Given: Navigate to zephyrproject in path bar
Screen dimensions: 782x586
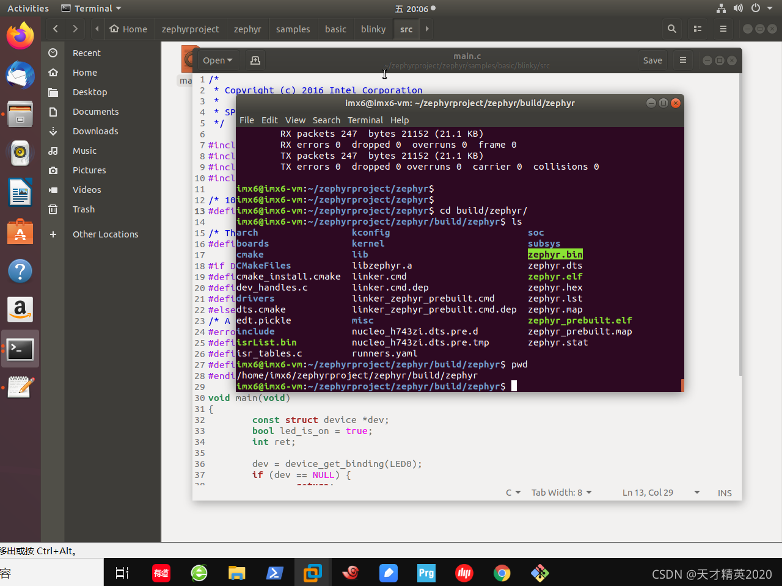Looking at the screenshot, I should tap(191, 29).
